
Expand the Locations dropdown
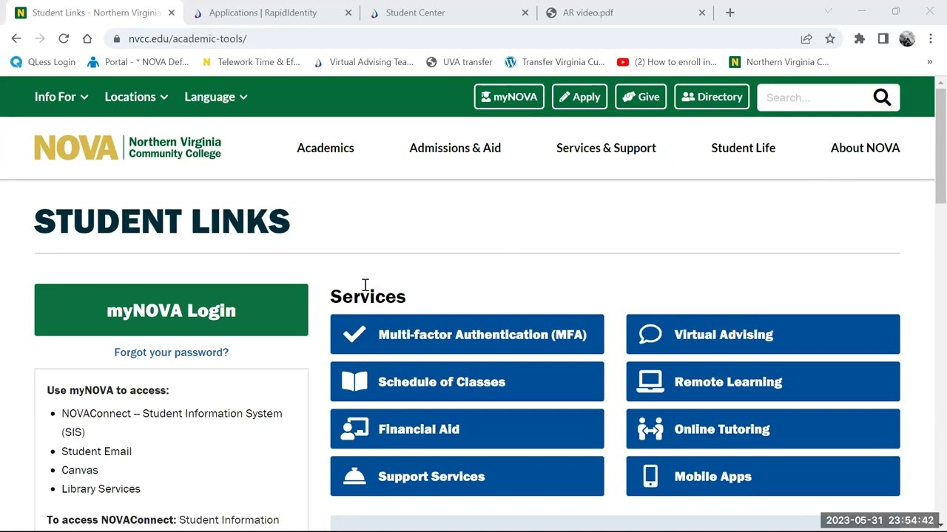pyautogui.click(x=136, y=97)
